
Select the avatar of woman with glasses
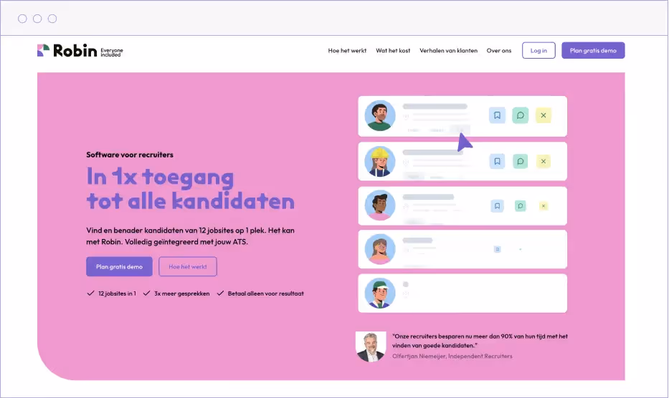coord(380,249)
